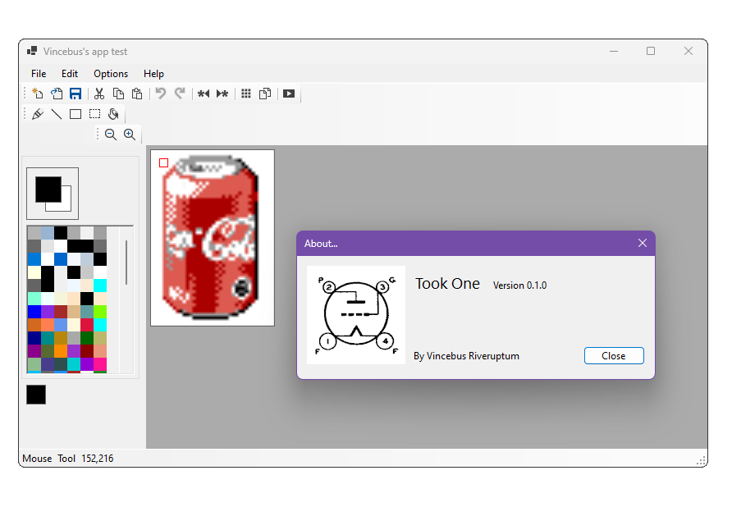Screen dimensions: 732x507
Task: Click the foreground/background color indicator box
Action: (x=53, y=194)
